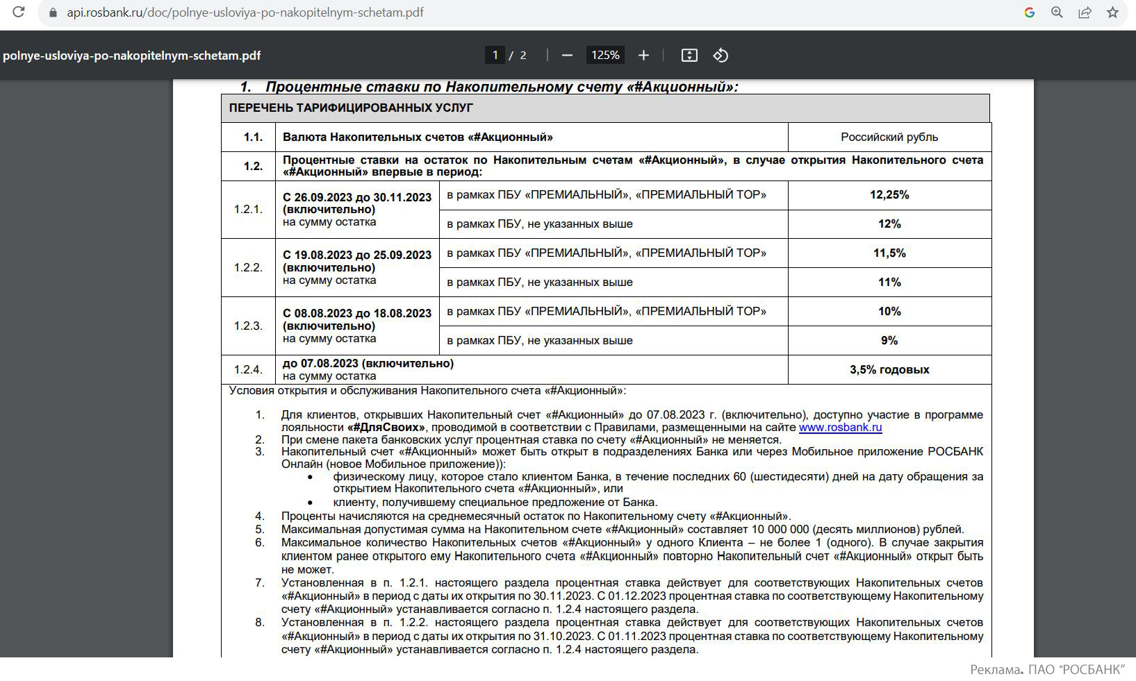Click the current page number field
This screenshot has width=1136, height=681.
pyautogui.click(x=495, y=55)
